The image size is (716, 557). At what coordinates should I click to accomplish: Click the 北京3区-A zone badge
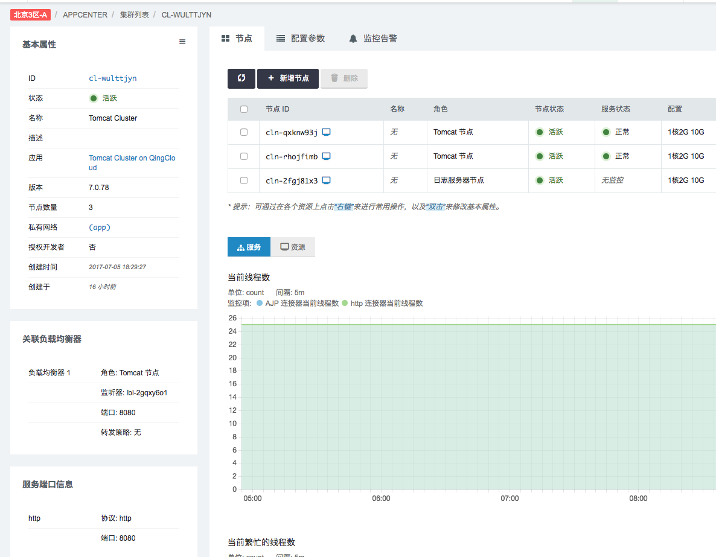tap(30, 14)
